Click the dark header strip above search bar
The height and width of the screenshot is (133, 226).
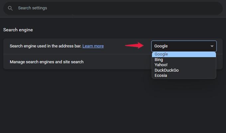(113, 1)
